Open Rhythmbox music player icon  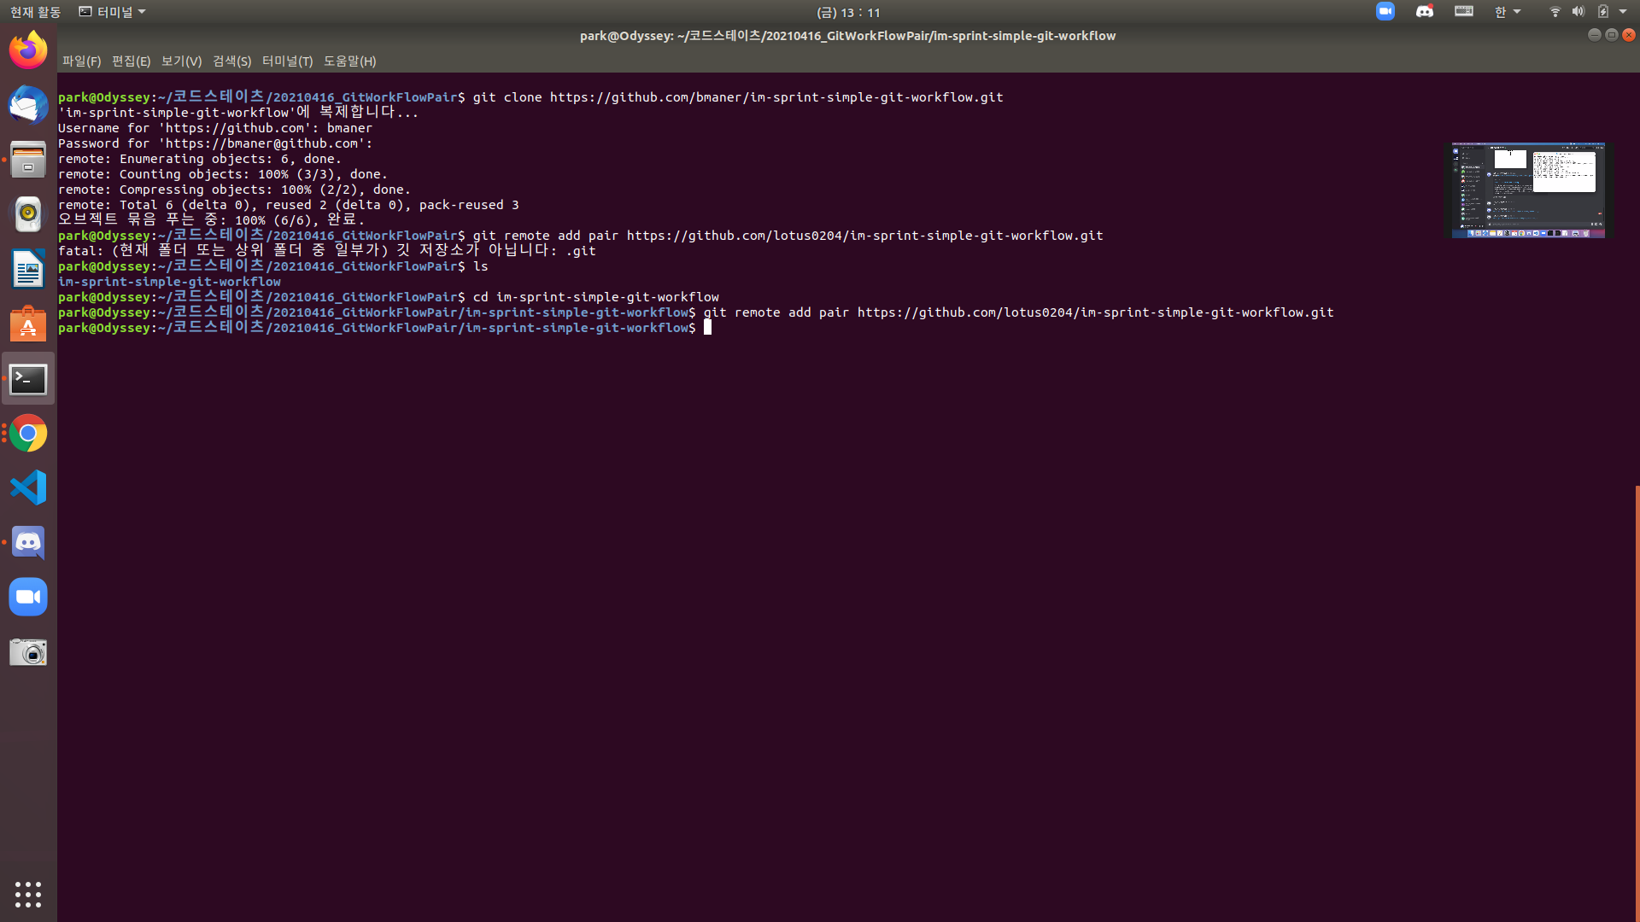point(28,214)
